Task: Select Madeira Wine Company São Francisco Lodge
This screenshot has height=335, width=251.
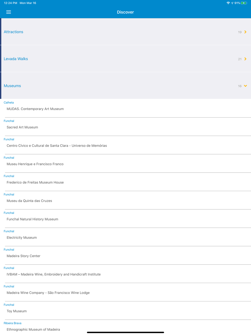Action: pyautogui.click(x=125, y=293)
